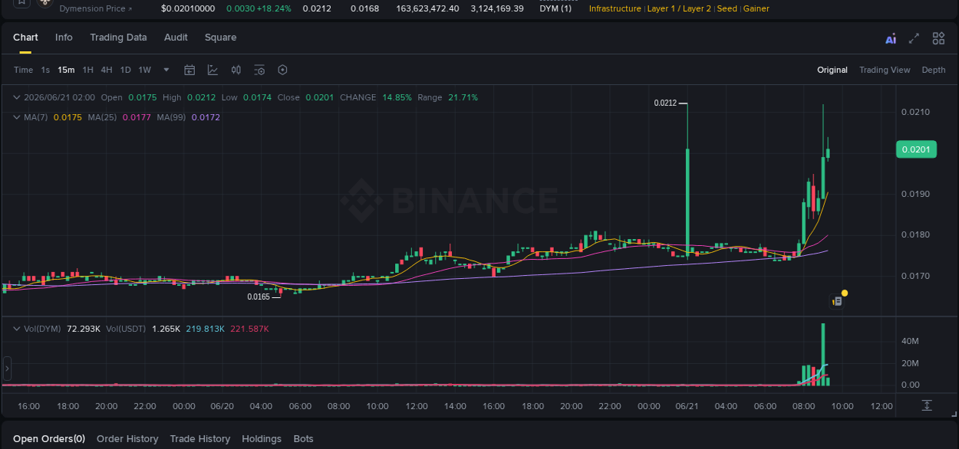Open the Holdings tab
The image size is (959, 449).
[x=262, y=439]
